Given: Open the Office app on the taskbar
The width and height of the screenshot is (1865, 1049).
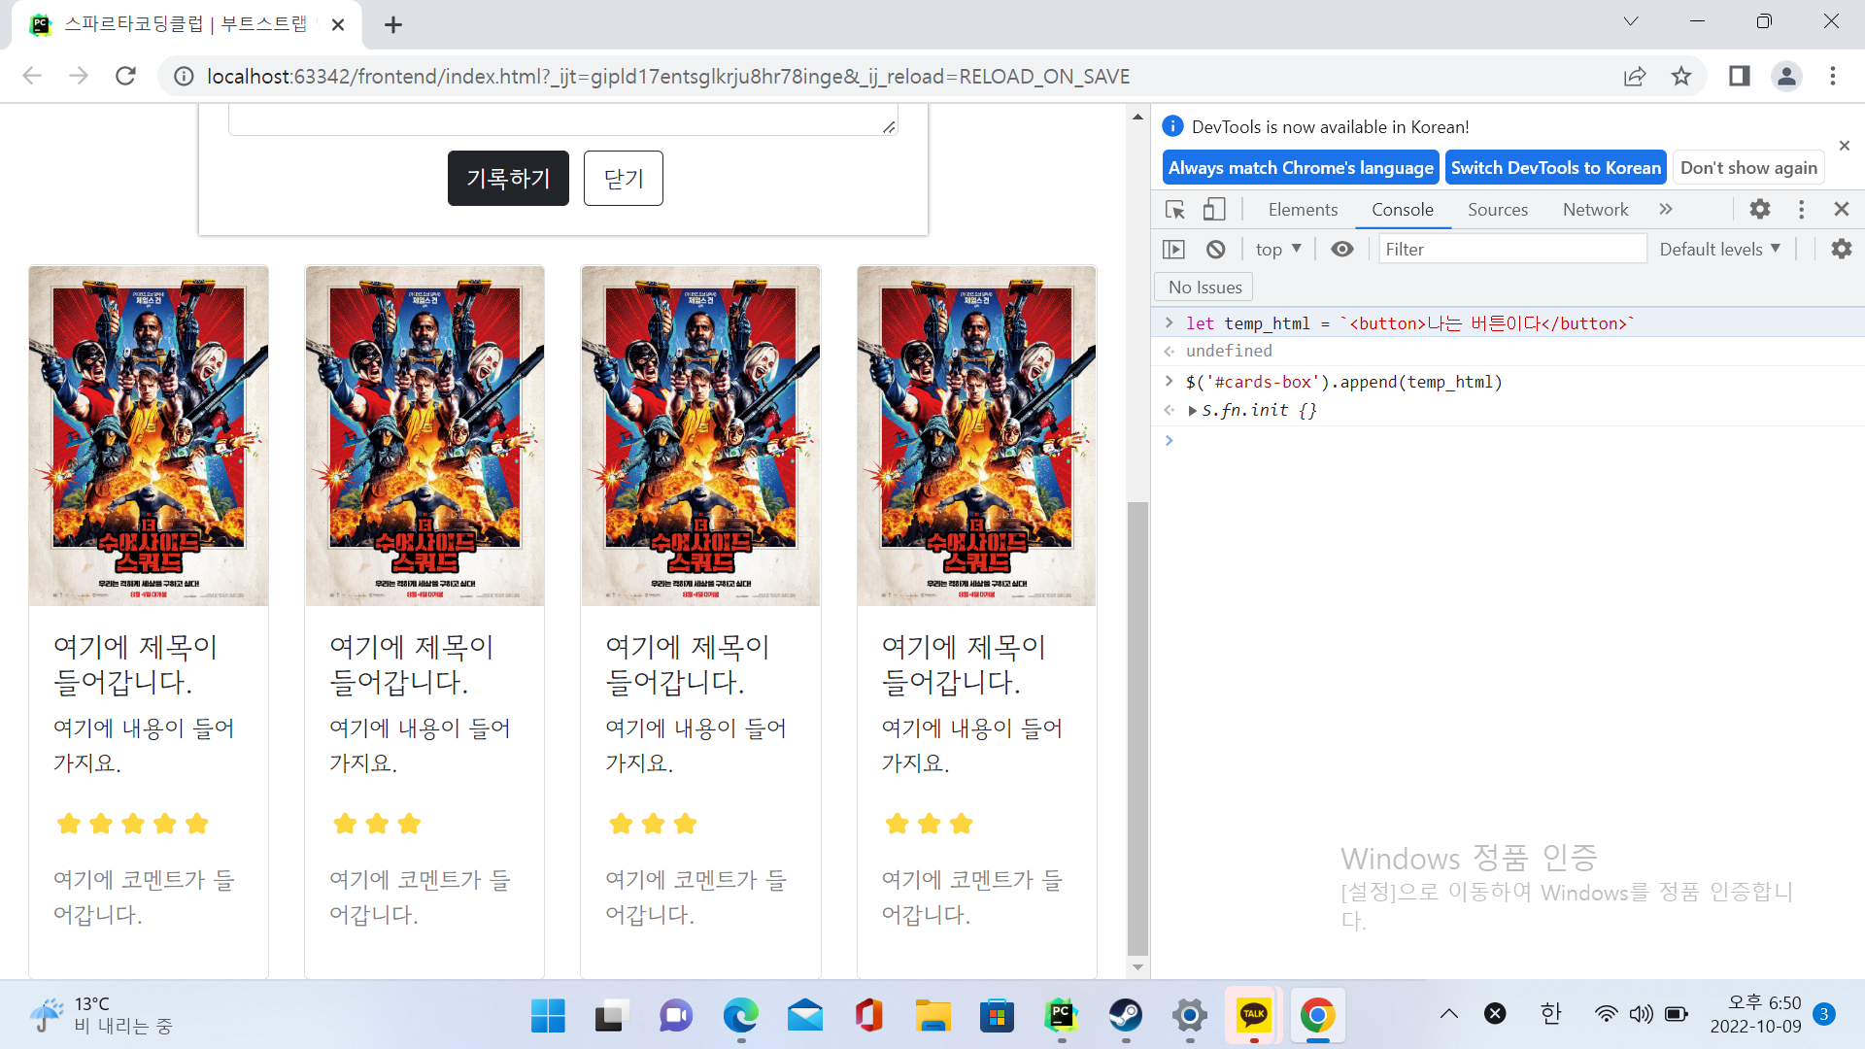Looking at the screenshot, I should click(x=868, y=1015).
